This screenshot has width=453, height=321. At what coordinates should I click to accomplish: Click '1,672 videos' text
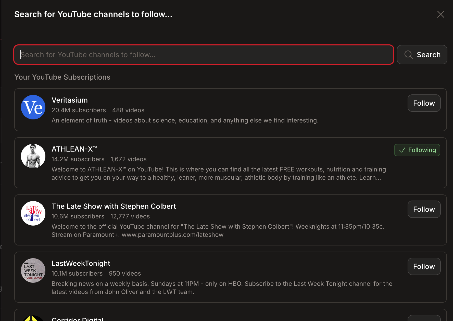pyautogui.click(x=129, y=159)
